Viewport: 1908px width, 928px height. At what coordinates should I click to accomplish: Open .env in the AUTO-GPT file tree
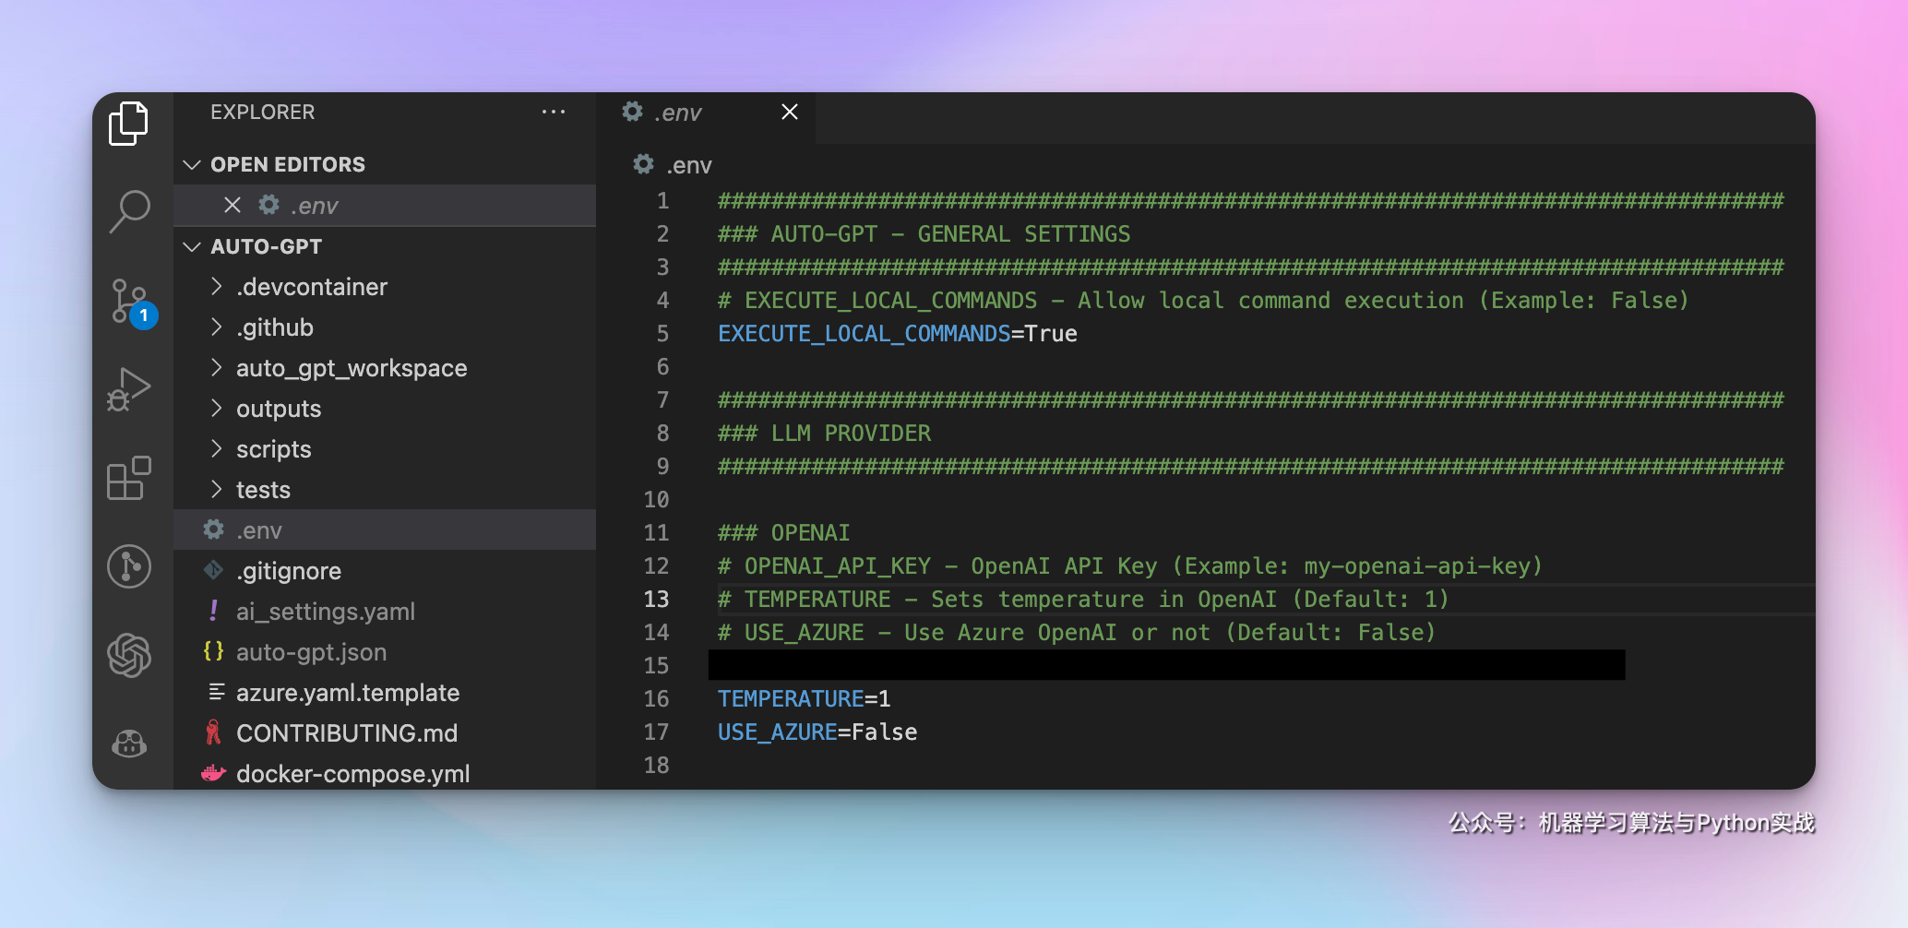[x=385, y=529]
